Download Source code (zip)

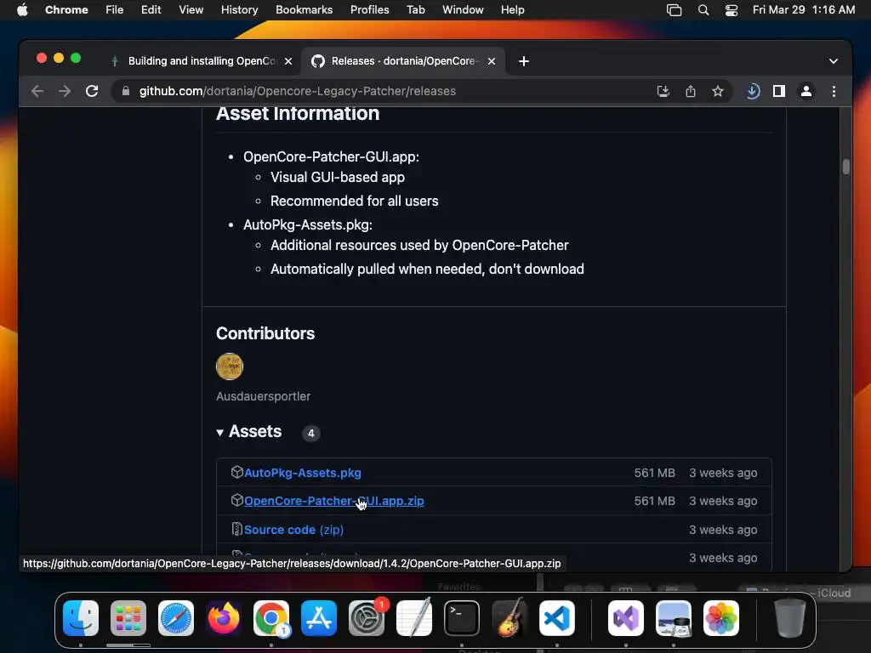(293, 530)
